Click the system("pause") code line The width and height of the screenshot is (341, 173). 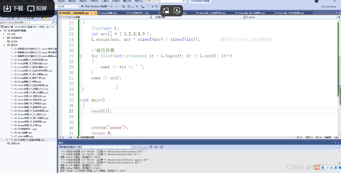tap(110, 127)
